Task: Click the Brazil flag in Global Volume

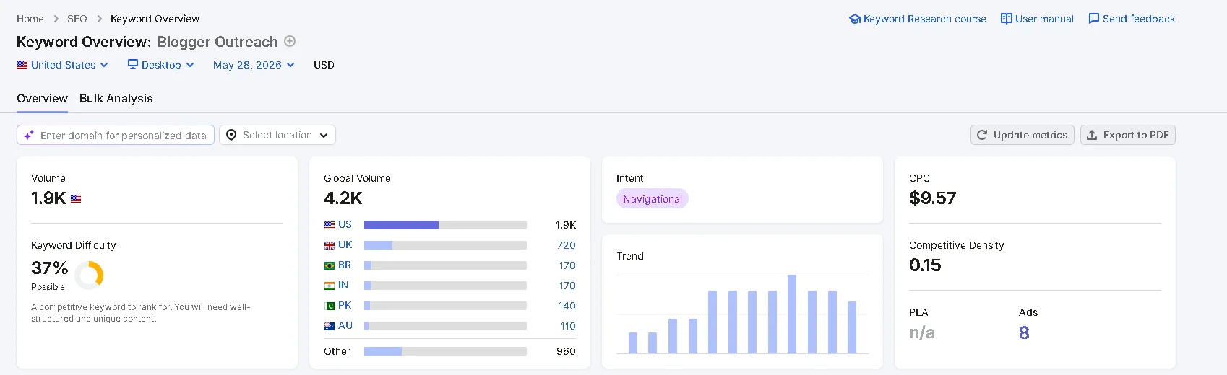Action: 330,265
